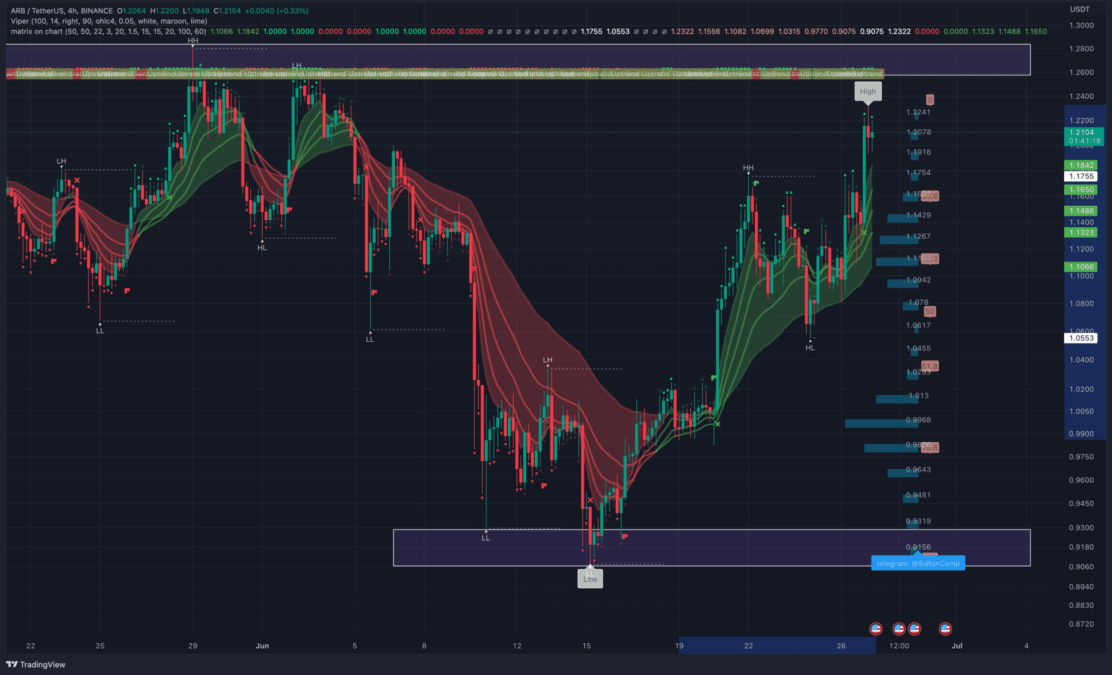Image resolution: width=1112 pixels, height=675 pixels.
Task: Click the 1.2241 volume profile value
Action: coord(918,112)
